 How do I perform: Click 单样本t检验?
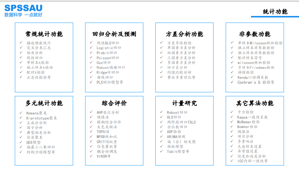pyautogui.click(x=38, y=63)
